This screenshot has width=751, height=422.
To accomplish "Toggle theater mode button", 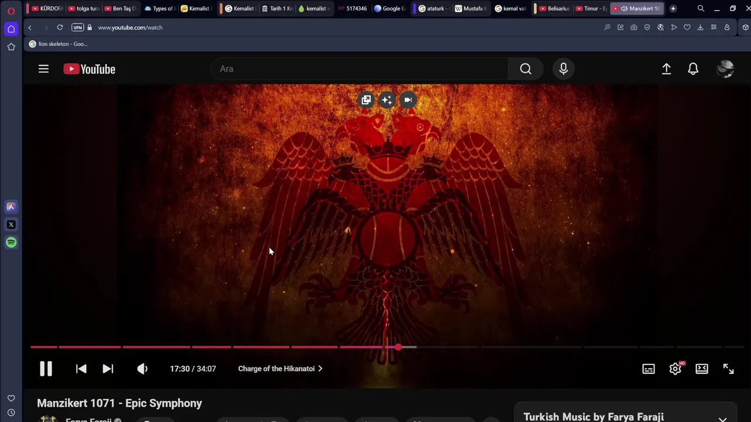I will click(x=702, y=369).
